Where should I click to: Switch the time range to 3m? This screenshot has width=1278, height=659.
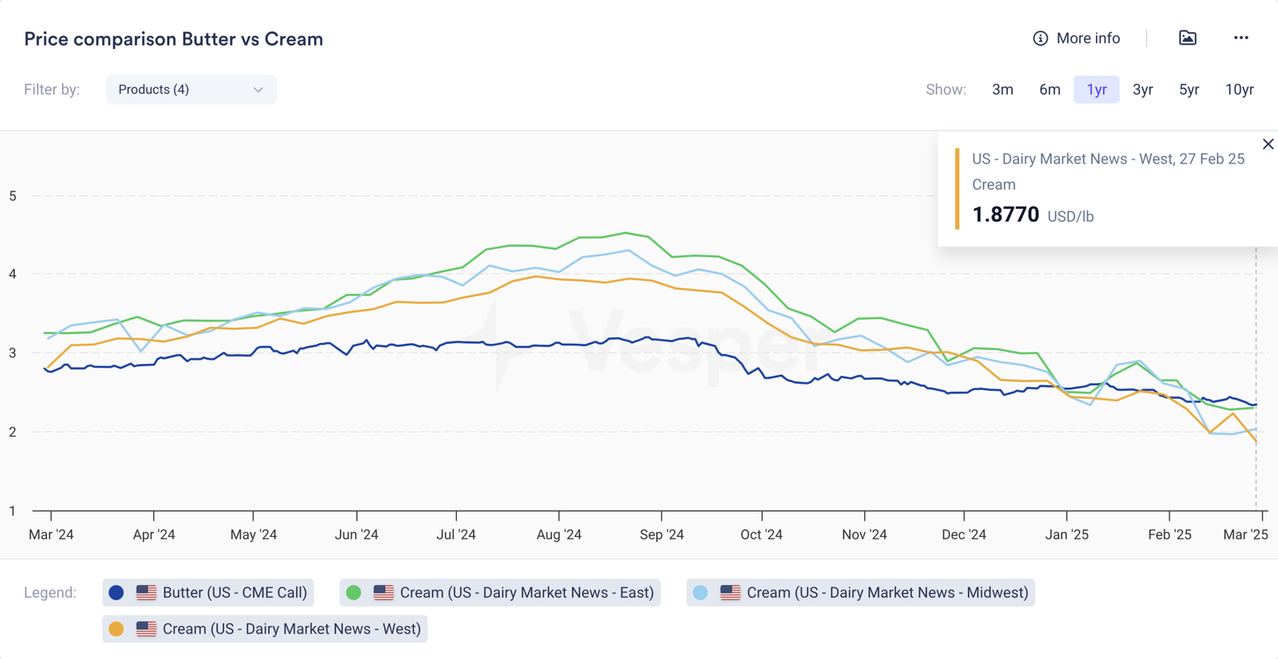tap(1002, 89)
